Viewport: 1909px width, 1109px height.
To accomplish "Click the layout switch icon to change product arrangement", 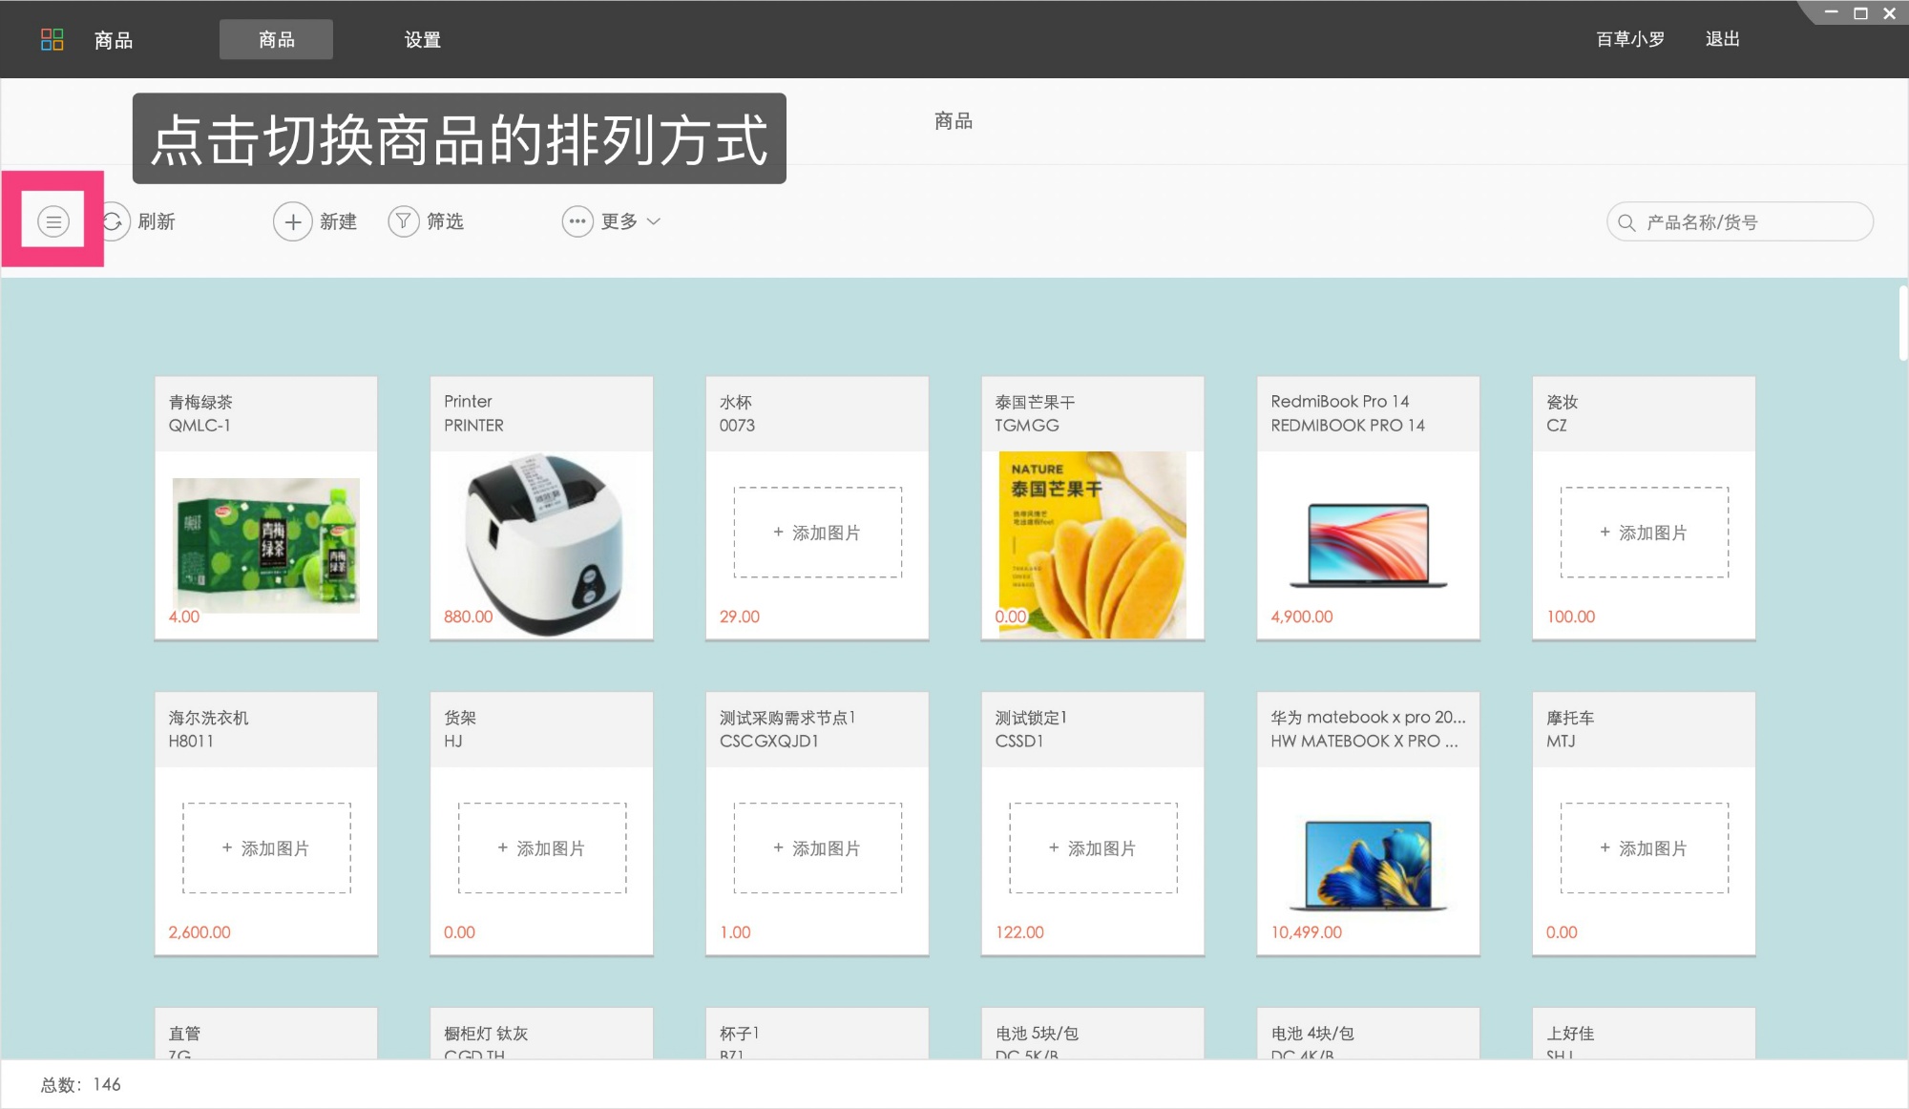I will (x=52, y=220).
